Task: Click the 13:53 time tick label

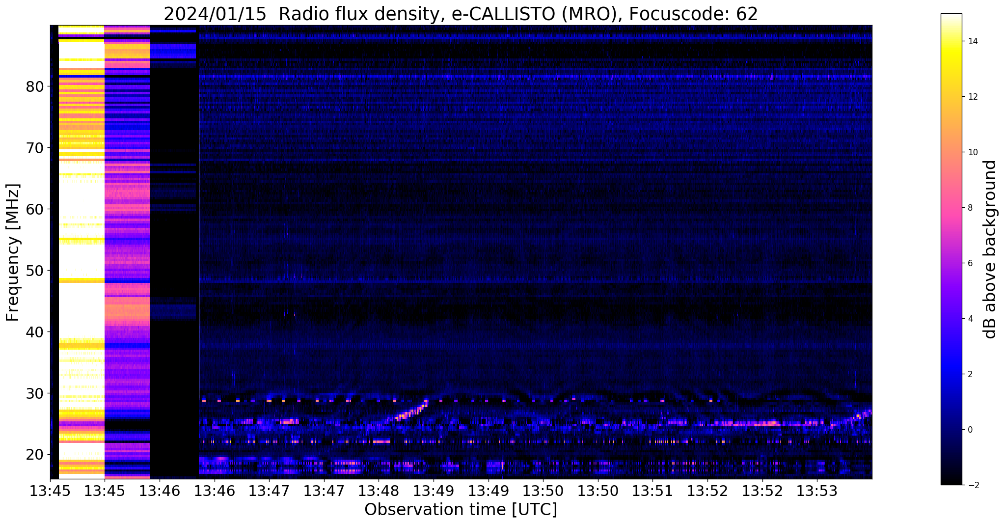Action: pos(817,490)
